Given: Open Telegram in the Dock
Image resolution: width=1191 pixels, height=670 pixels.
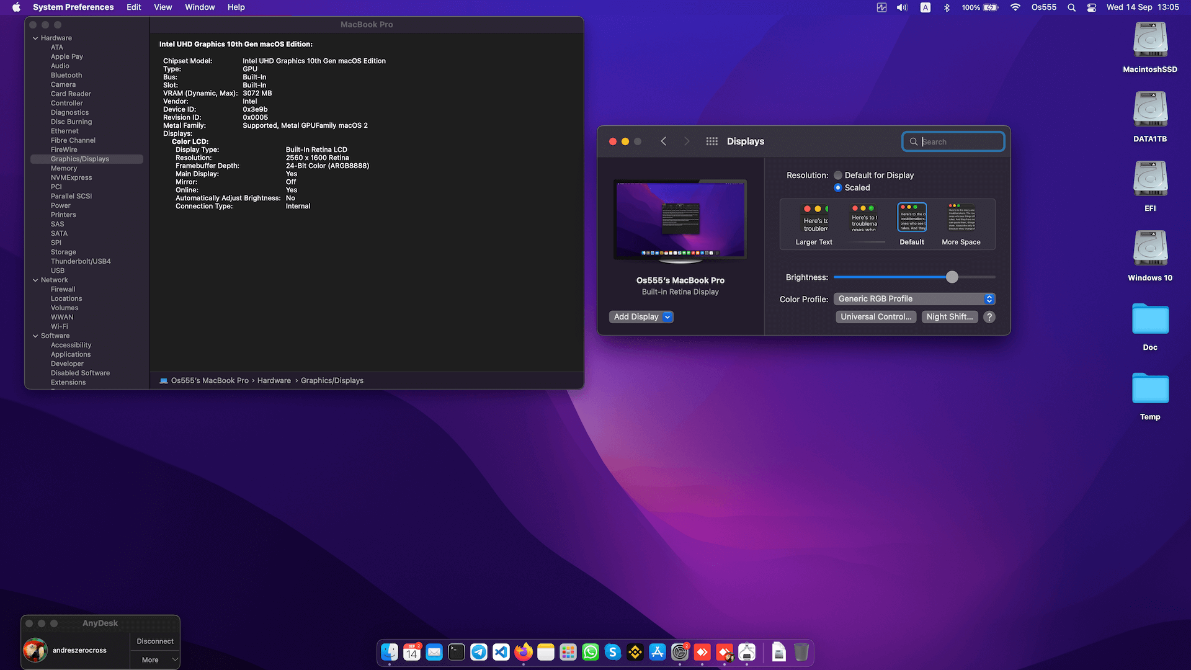Looking at the screenshot, I should [x=479, y=652].
